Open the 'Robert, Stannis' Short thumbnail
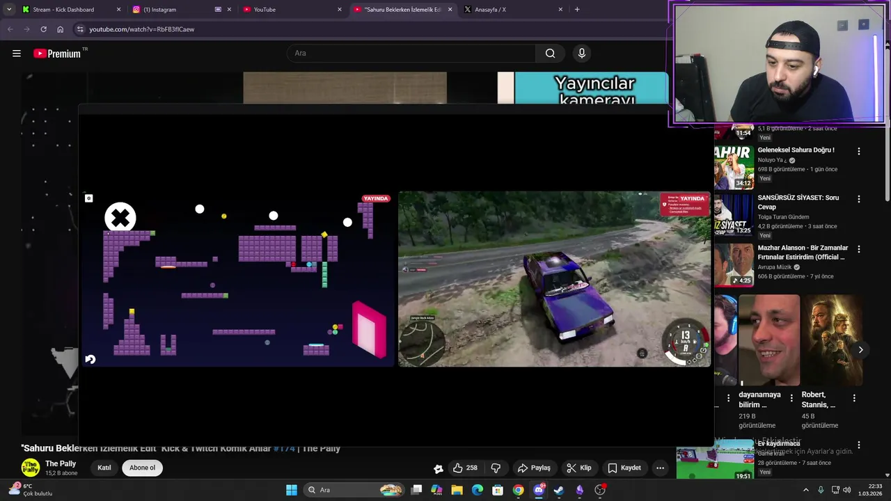This screenshot has height=501, width=891. pos(832,340)
